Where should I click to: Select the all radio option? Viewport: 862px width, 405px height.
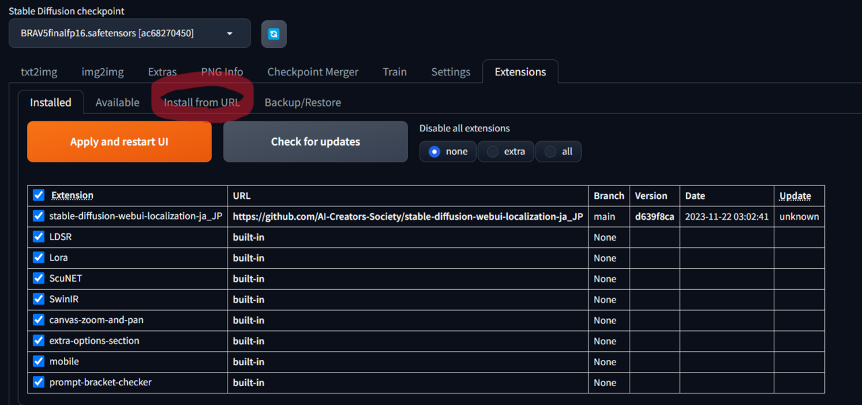(558, 152)
